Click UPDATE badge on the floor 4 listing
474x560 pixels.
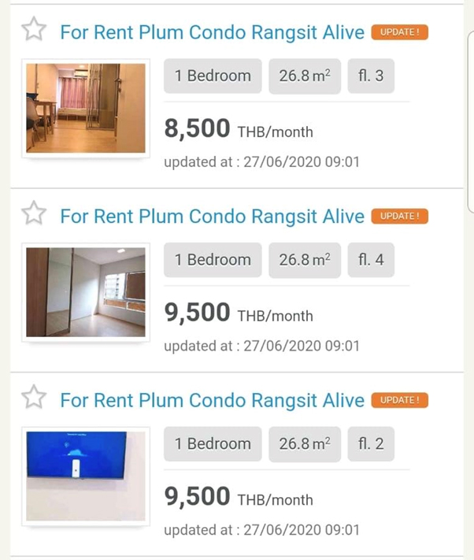pyautogui.click(x=399, y=216)
